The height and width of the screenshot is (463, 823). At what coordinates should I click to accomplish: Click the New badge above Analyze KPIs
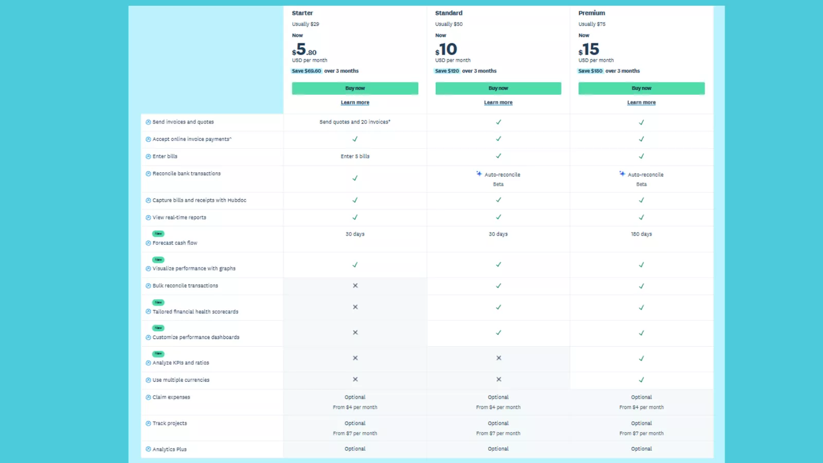coord(158,353)
